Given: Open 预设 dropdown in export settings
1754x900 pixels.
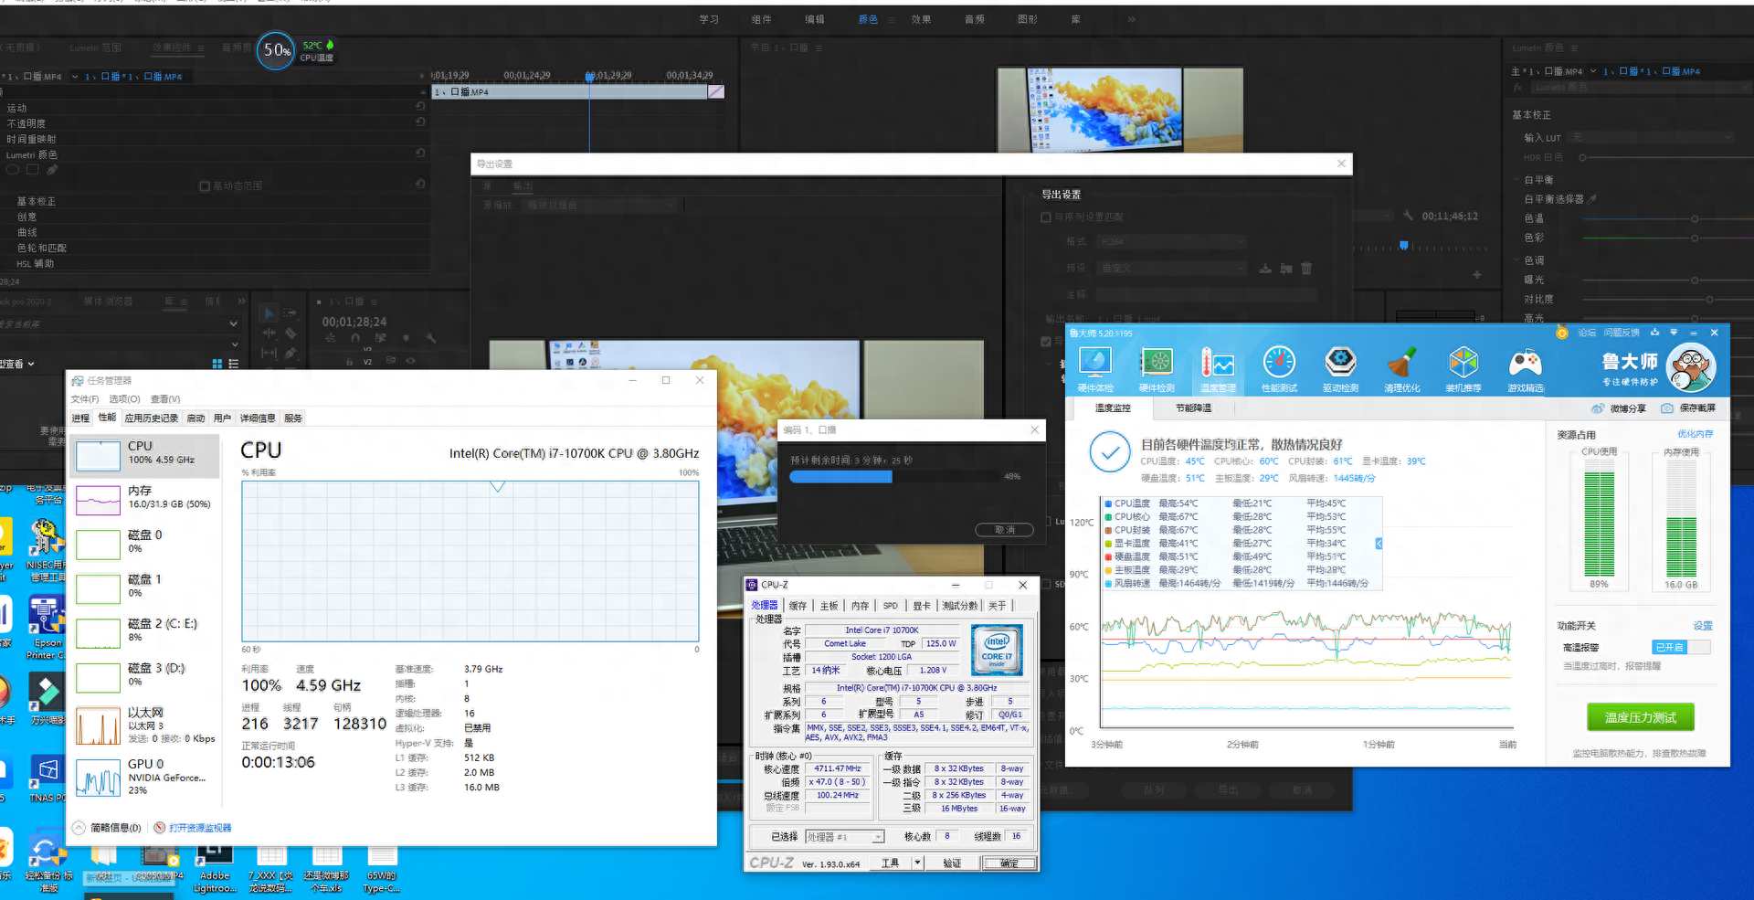Looking at the screenshot, I should click(x=1173, y=269).
